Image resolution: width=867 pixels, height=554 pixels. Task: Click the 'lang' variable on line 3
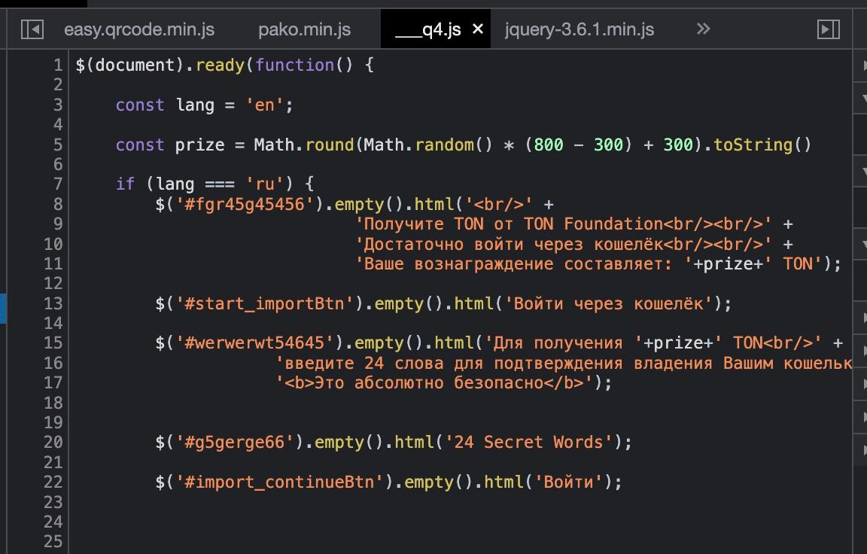pos(195,105)
